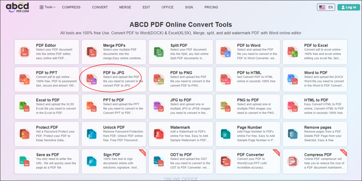Click the Excel to PDF card icon
Viewport: 362px width, 181px height.
pos(24,107)
